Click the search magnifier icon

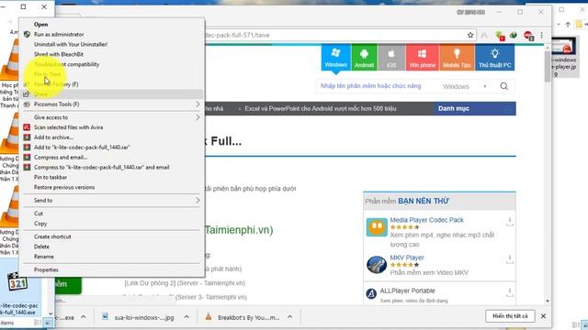[504, 86]
